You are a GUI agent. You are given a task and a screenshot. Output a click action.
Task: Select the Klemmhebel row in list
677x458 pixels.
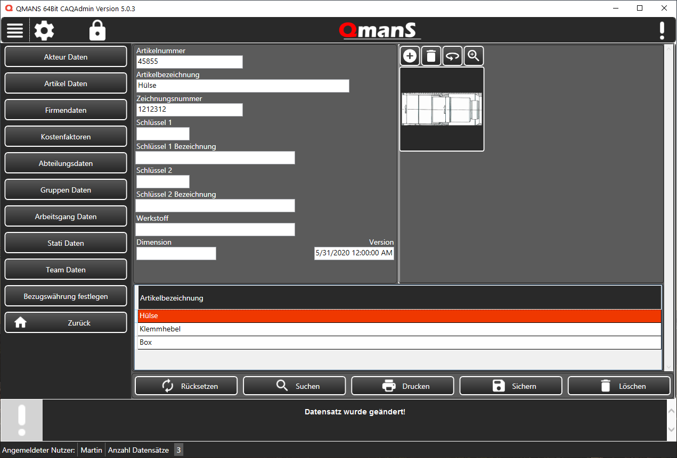coord(399,329)
